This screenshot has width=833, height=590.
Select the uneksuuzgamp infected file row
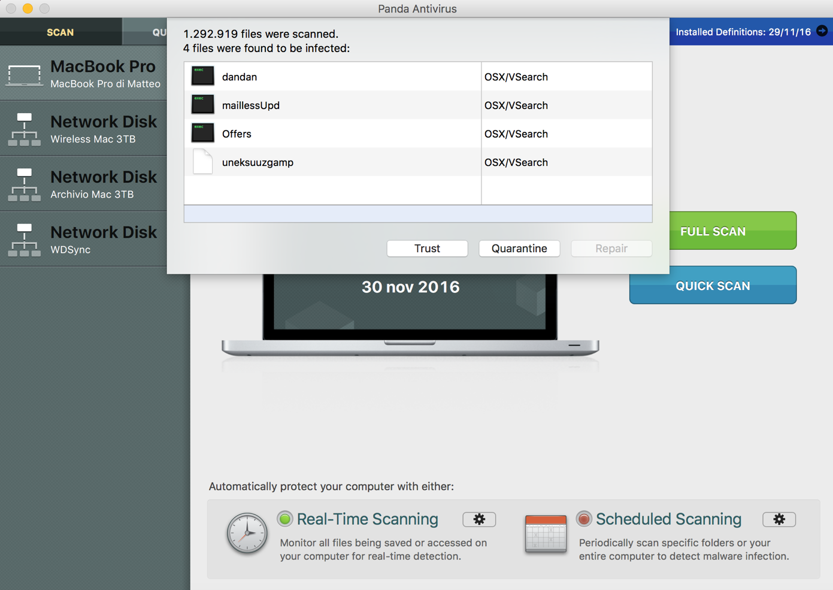click(418, 162)
